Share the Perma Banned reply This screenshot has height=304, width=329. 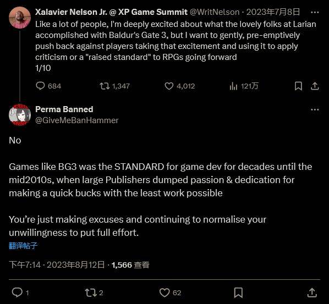pos(312,292)
